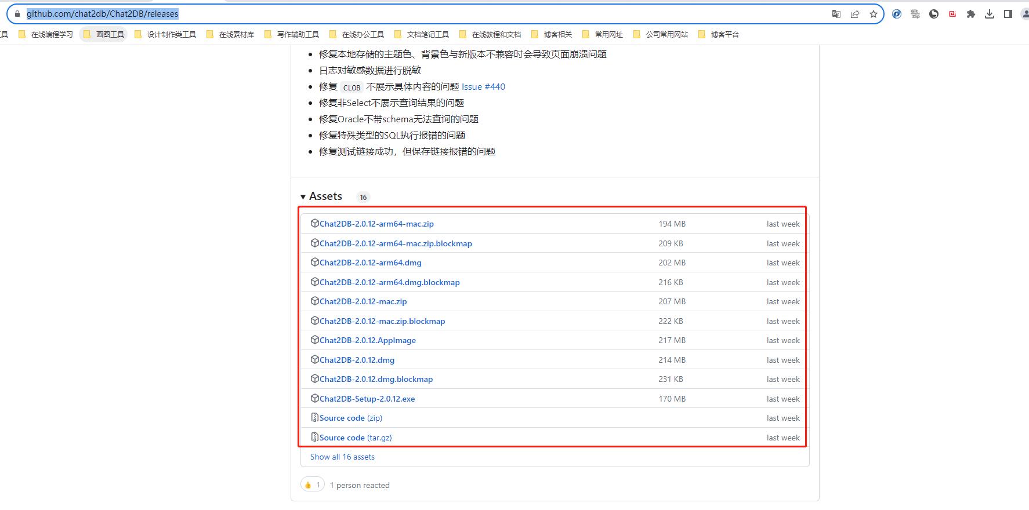Screen dimensions: 1029x510
Task: Download Chat2DB-2.0.12.AppImage
Action: 368,340
